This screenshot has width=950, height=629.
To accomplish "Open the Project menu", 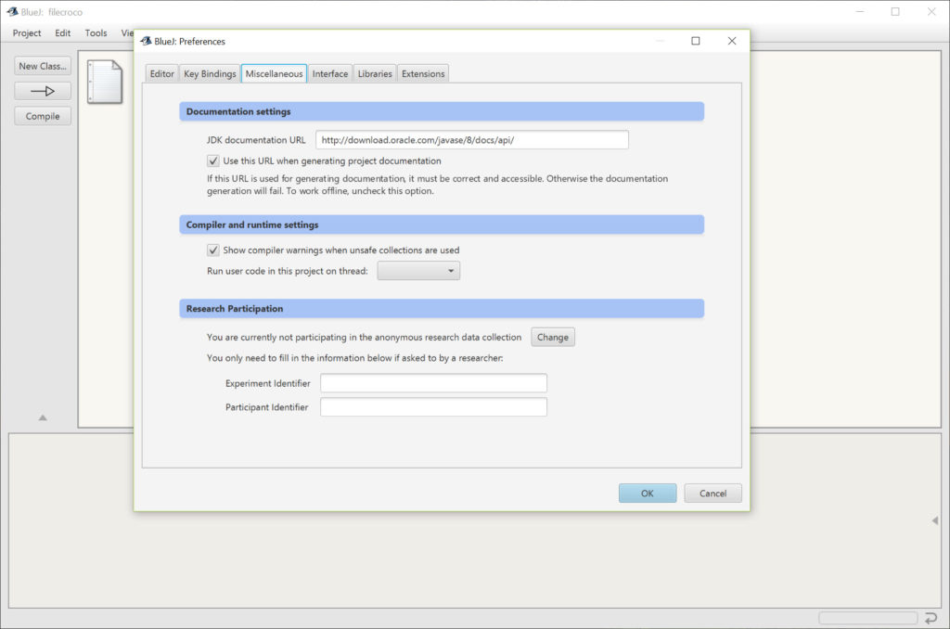I will click(27, 32).
